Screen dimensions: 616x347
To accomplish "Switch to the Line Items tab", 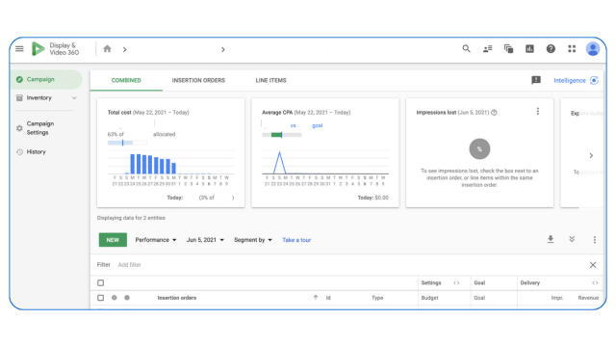I will click(x=271, y=80).
